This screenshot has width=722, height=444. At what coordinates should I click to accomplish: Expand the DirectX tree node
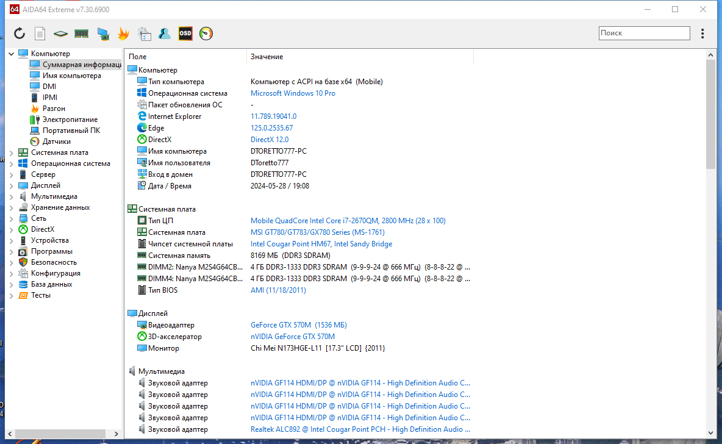(12, 229)
